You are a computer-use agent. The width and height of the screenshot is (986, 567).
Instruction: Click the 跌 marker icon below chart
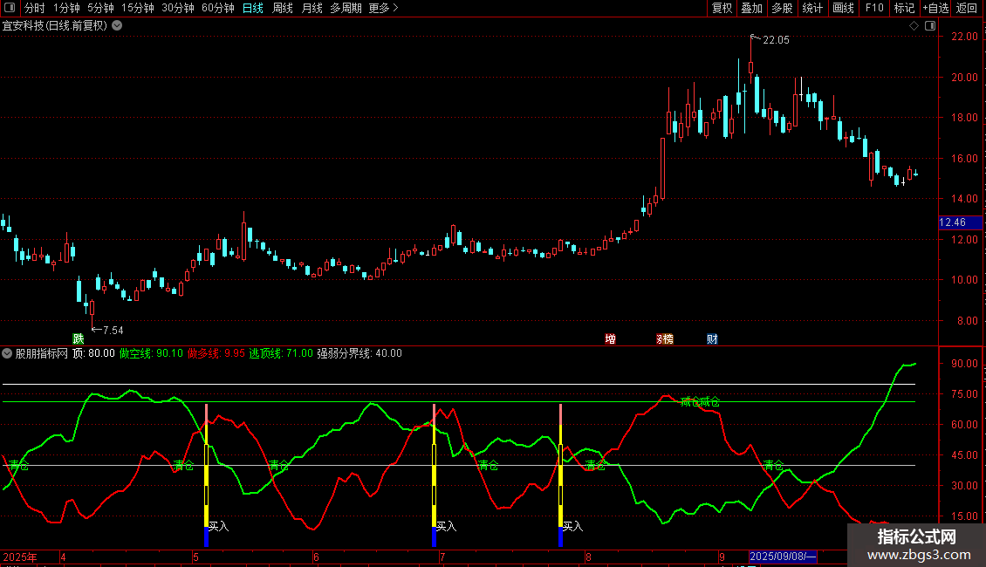[79, 339]
